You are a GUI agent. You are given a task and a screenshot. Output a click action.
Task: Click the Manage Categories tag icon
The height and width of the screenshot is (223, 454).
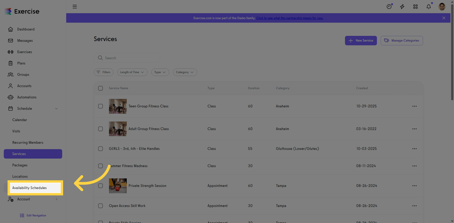(387, 40)
